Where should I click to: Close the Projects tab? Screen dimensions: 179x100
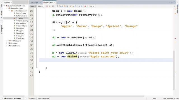[x=11, y=2]
